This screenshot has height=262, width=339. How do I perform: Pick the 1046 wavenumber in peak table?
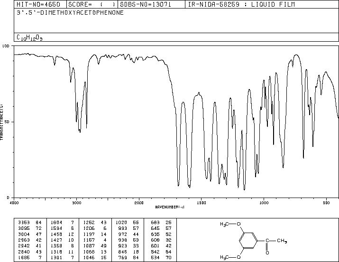tap(89, 258)
